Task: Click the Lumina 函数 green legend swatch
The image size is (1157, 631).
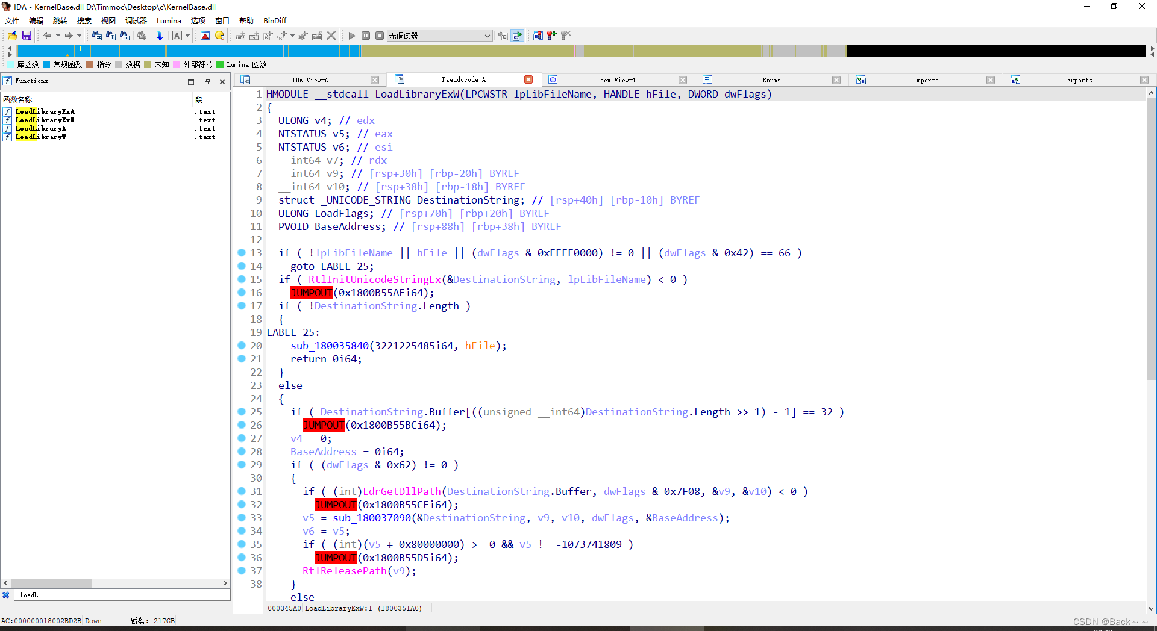Action: point(220,64)
